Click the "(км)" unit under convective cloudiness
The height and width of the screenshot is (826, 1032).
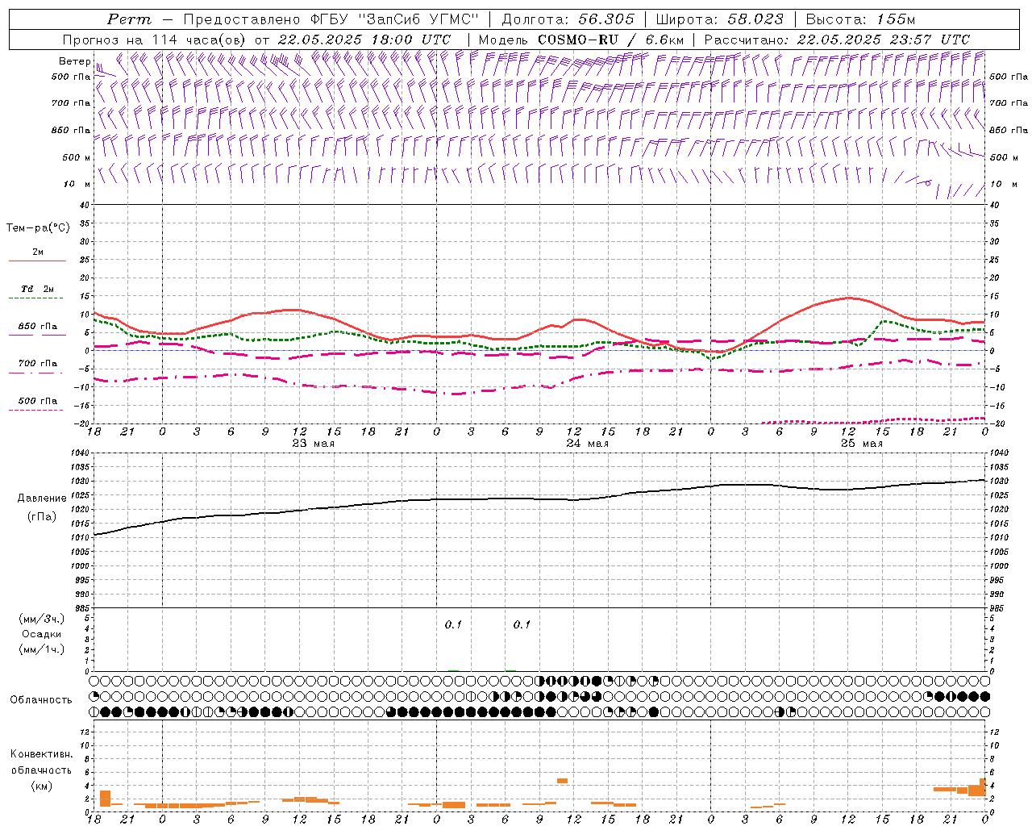point(41,786)
